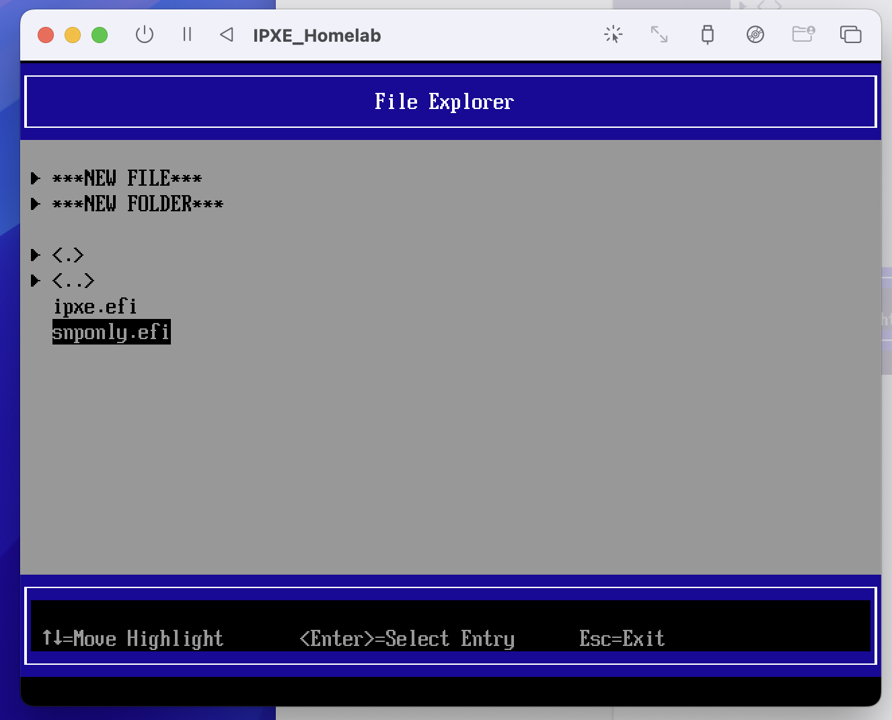Click the resize display arrows icon
The height and width of the screenshot is (720, 892).
pos(659,34)
